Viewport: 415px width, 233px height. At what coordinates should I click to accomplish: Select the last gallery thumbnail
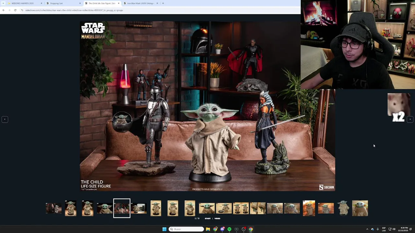[x=360, y=208]
